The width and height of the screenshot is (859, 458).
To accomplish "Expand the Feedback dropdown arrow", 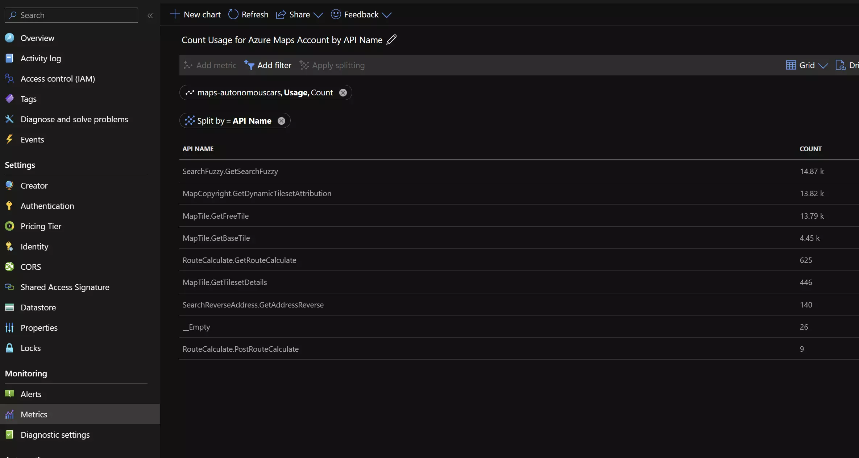I will pos(387,14).
